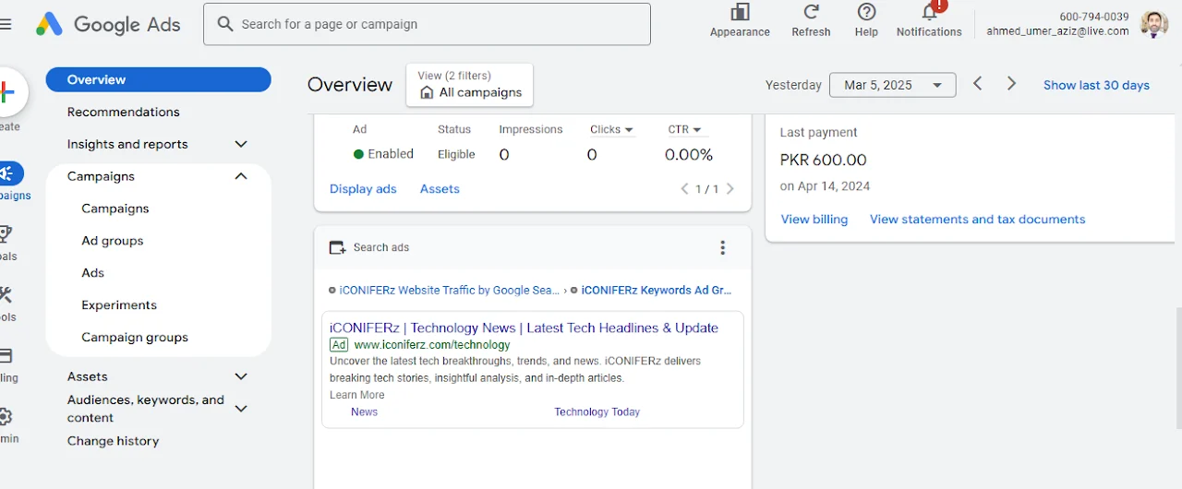
Task: Open the CTR column dropdown
Action: tap(684, 130)
